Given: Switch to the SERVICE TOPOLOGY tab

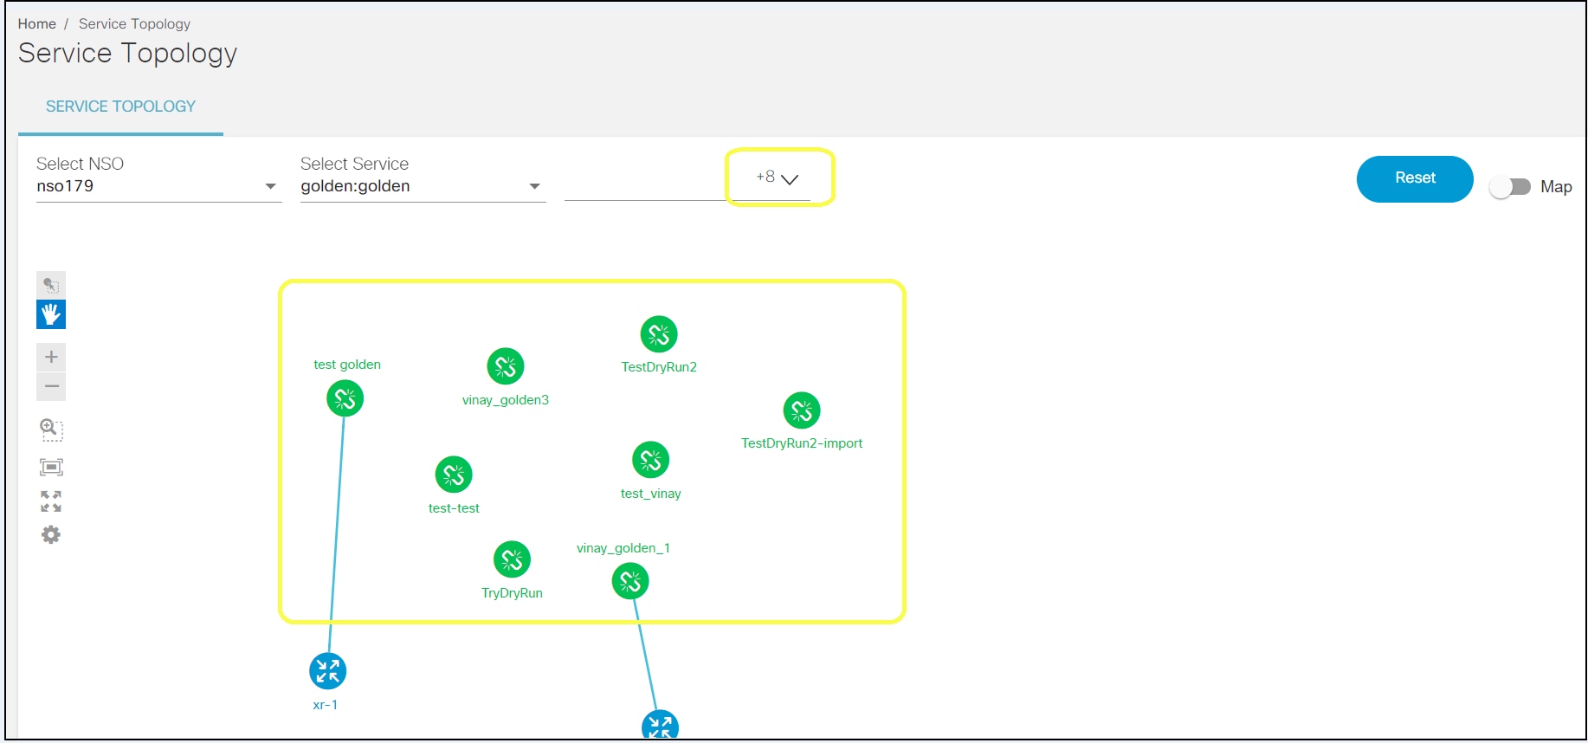Looking at the screenshot, I should [120, 107].
